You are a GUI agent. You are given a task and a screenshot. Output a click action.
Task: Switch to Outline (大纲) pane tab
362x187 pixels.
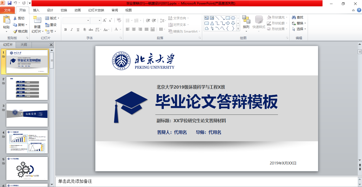click(24, 45)
